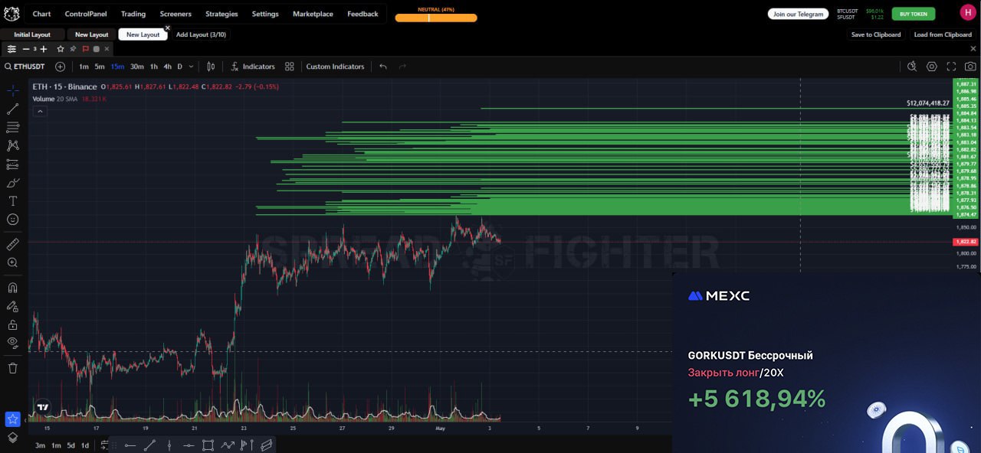Open the Chart menu

coord(41,14)
